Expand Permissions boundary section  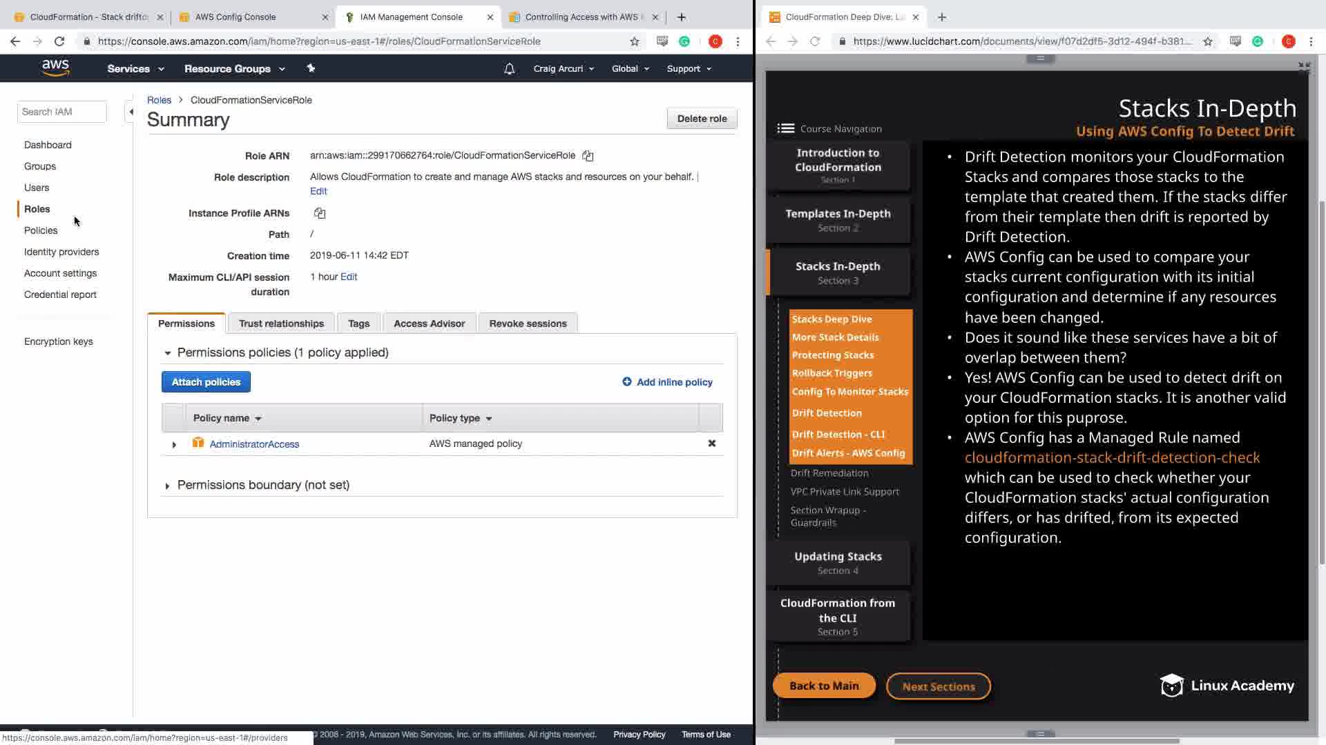click(167, 486)
